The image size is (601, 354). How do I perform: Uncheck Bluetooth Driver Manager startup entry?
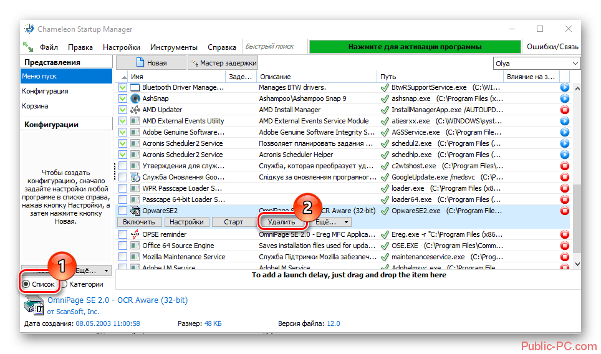point(123,87)
